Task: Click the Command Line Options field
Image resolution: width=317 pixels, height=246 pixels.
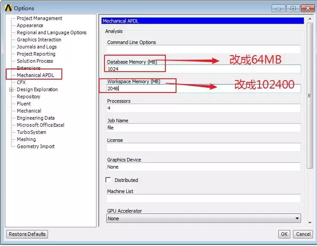Action: (x=204, y=49)
